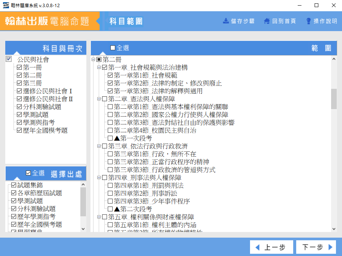Uncheck the 第一冊 checkbox
342x256 pixels.
click(20, 67)
